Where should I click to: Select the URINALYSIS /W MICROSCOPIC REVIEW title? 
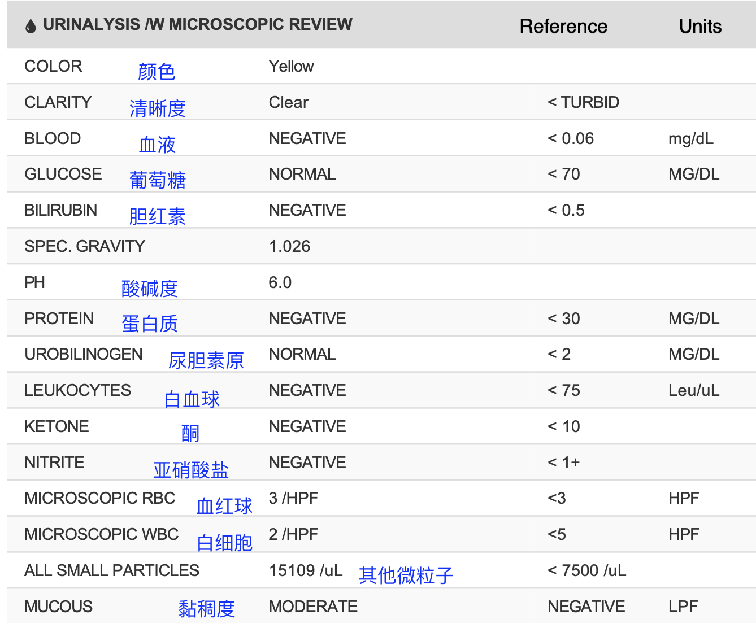point(198,24)
